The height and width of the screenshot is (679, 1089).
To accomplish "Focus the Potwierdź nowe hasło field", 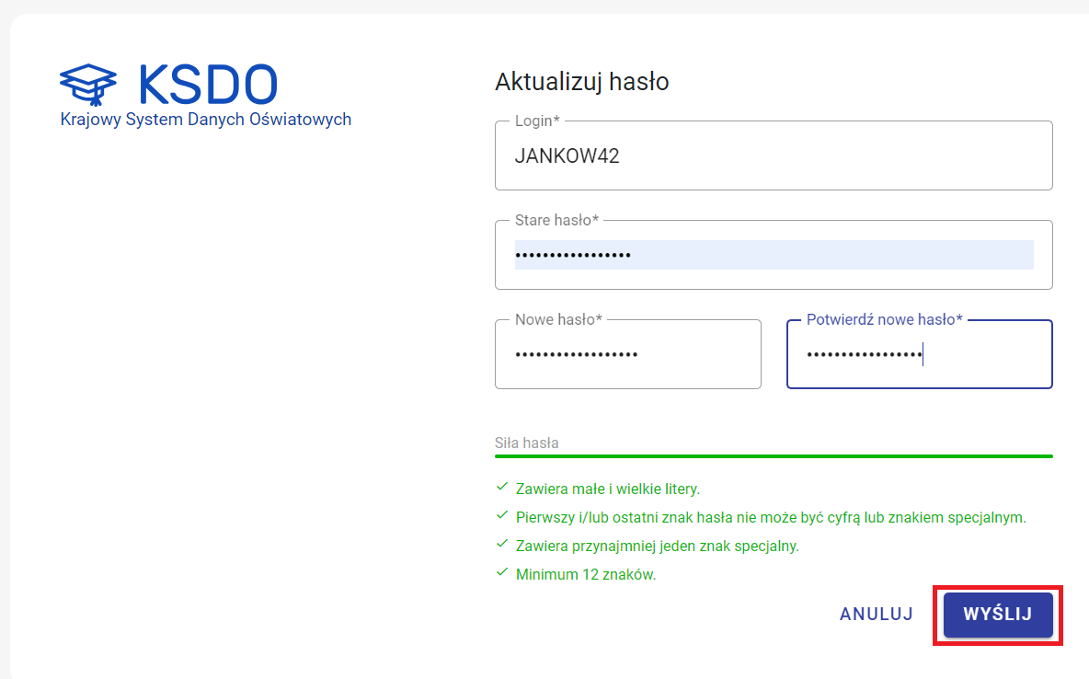I will click(919, 354).
